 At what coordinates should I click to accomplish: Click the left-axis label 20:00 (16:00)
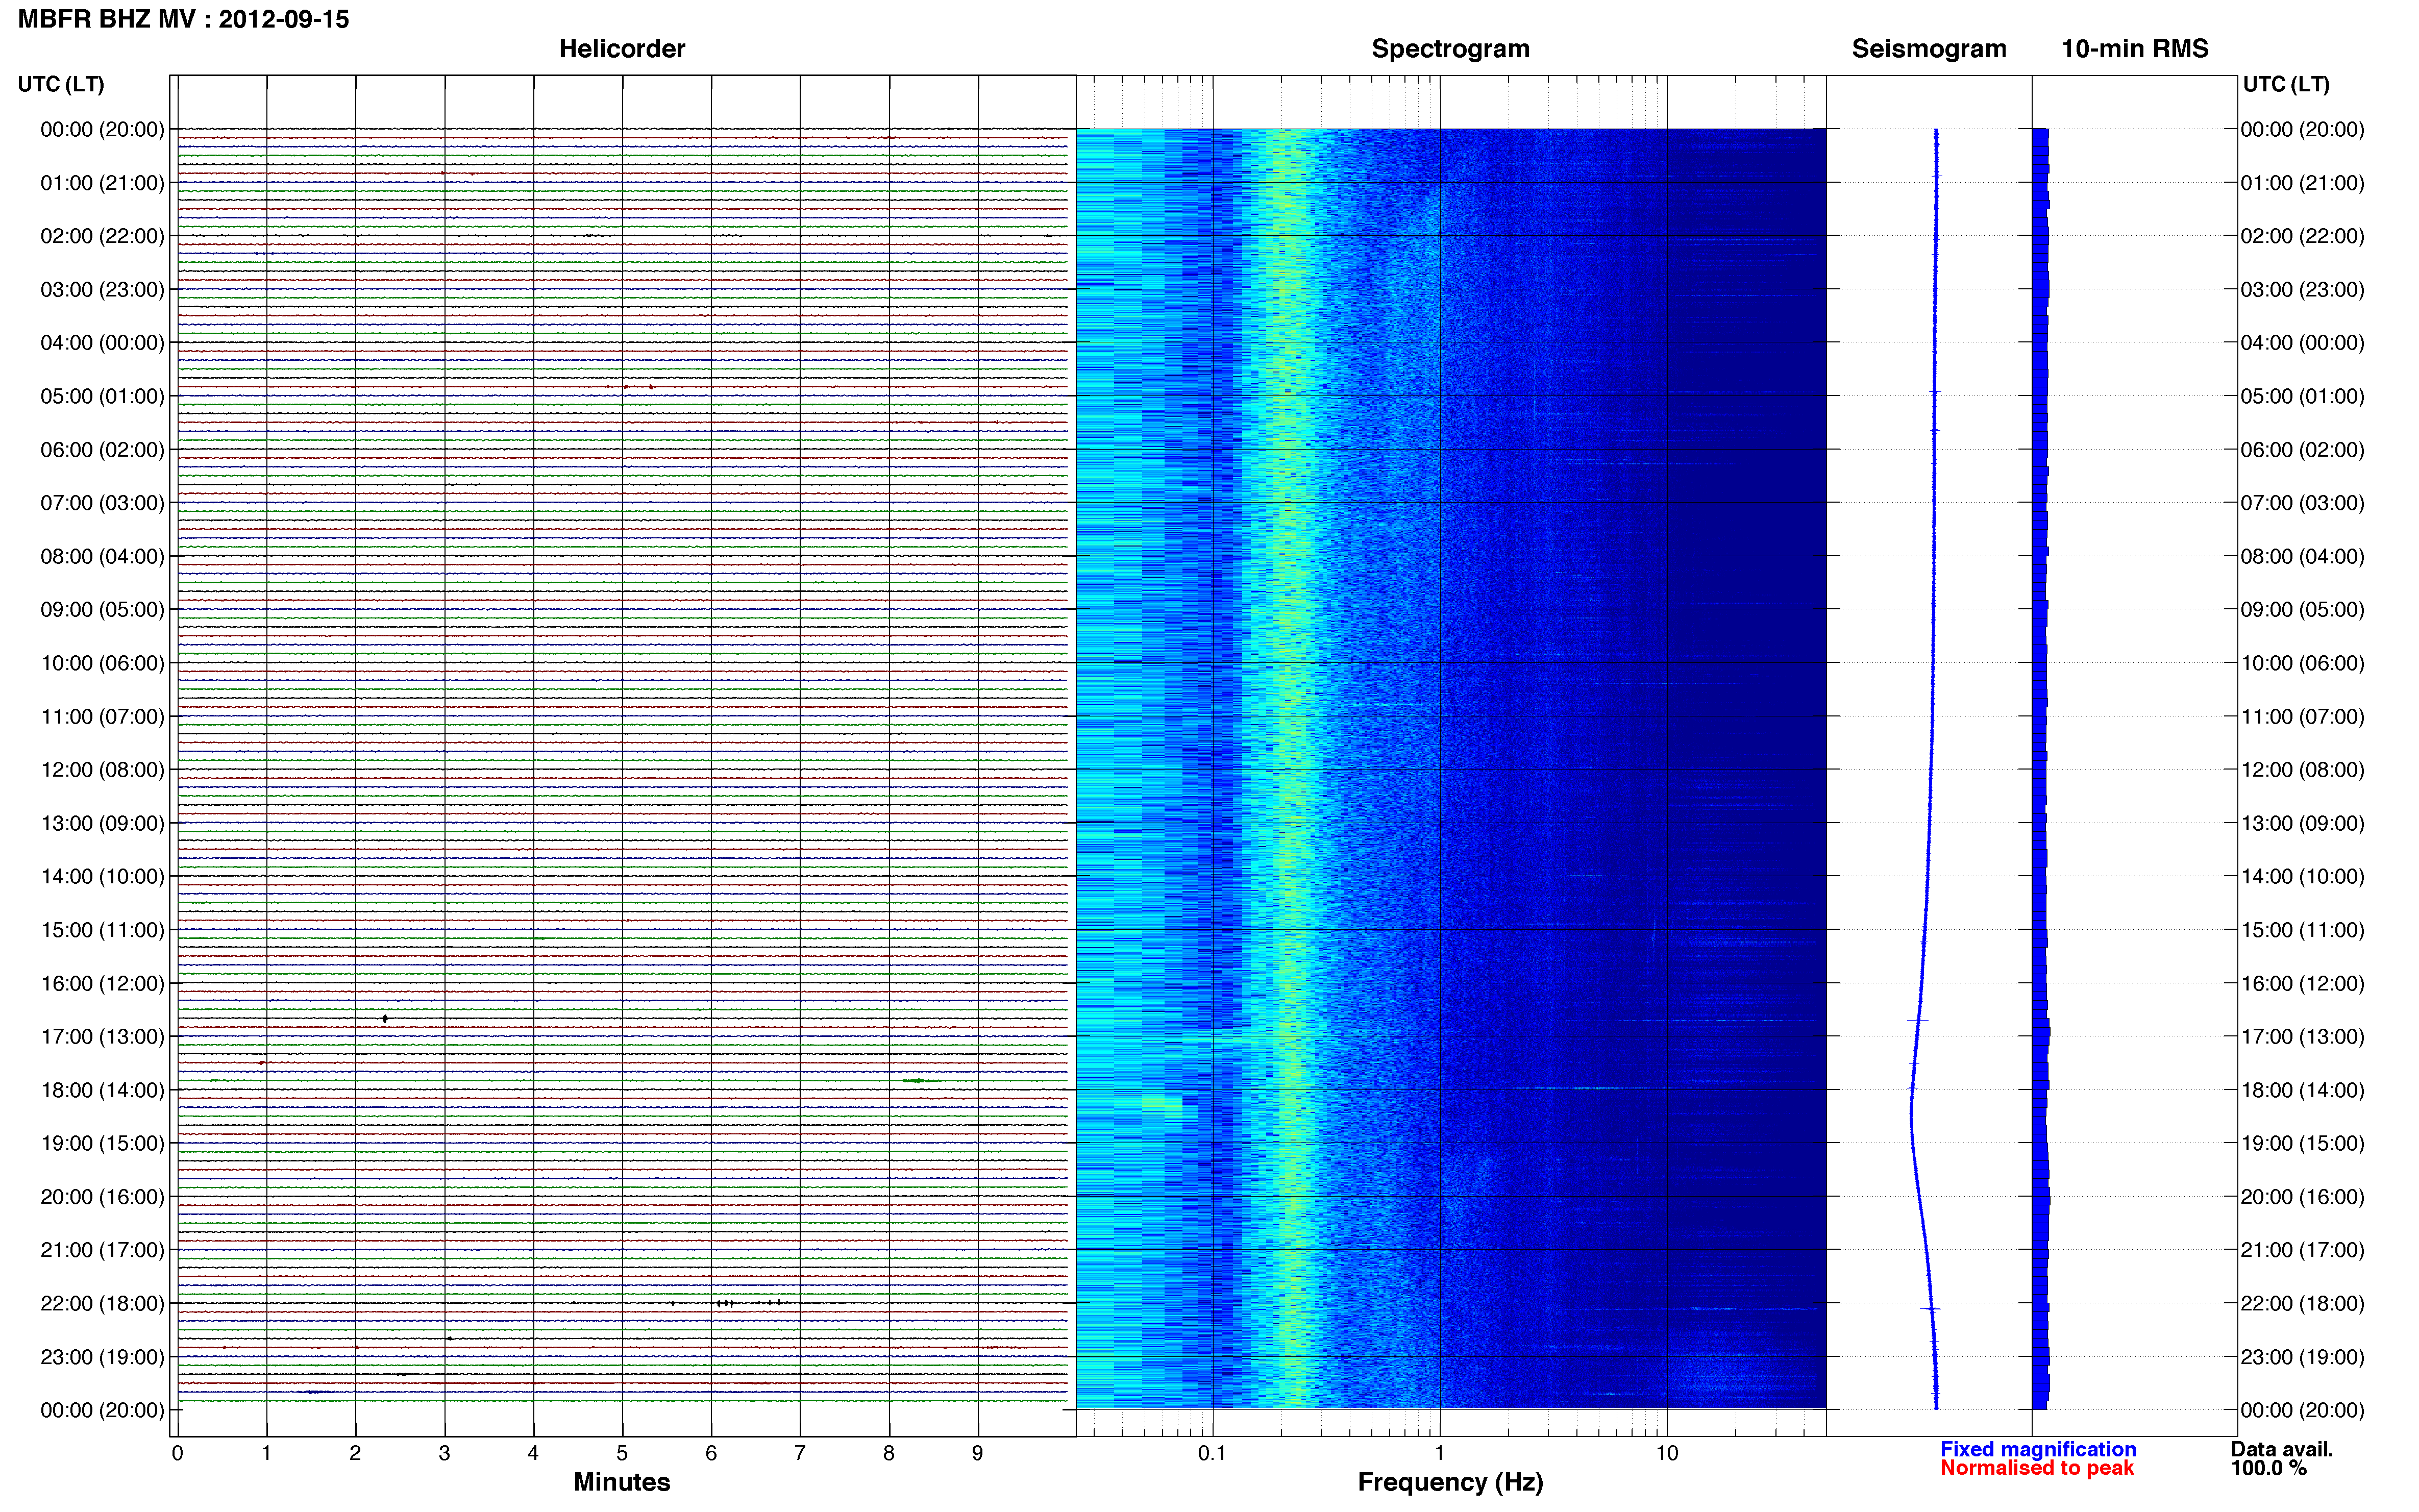click(x=102, y=1197)
